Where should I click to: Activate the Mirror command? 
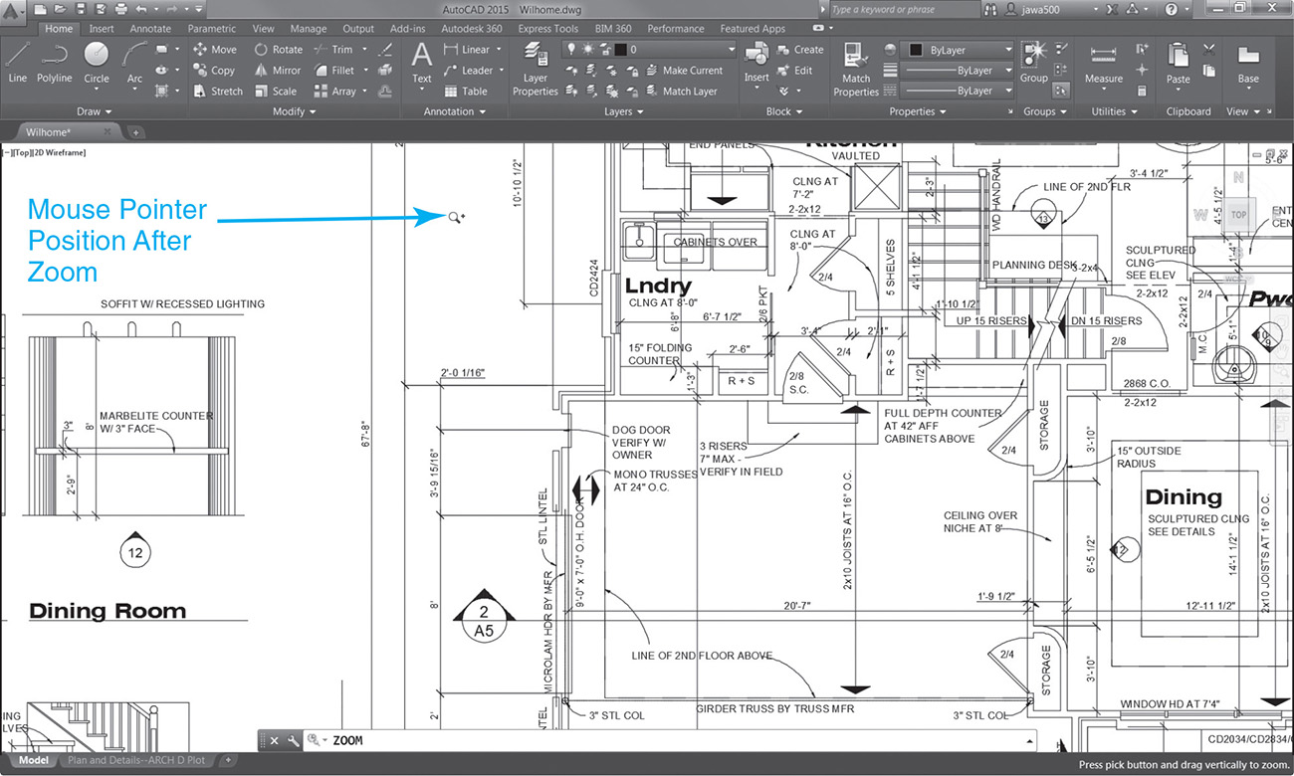click(x=277, y=71)
